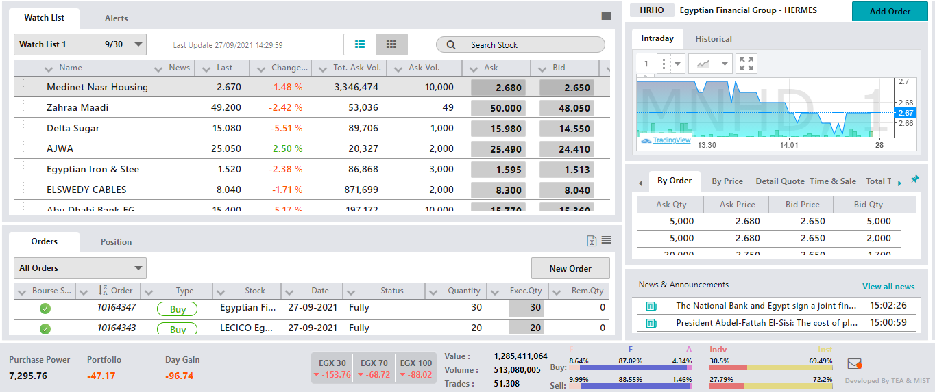
Task: Select the Delta Sugar watch list row
Action: [312, 128]
